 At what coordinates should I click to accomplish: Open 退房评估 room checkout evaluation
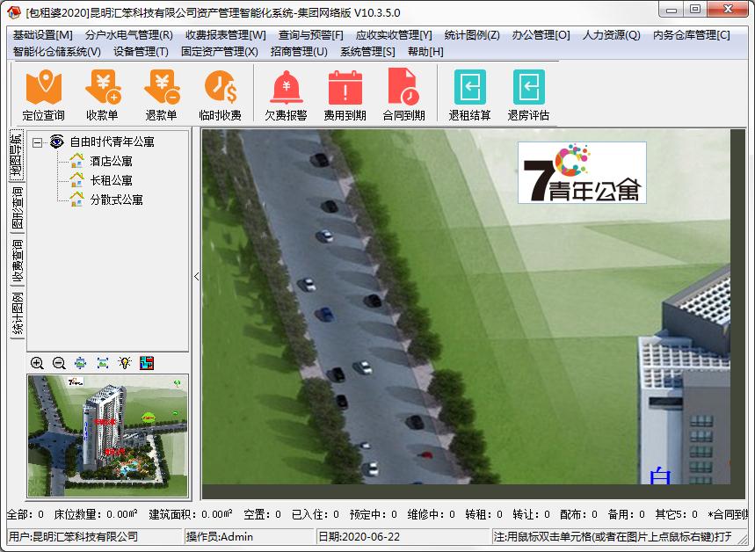(x=528, y=95)
